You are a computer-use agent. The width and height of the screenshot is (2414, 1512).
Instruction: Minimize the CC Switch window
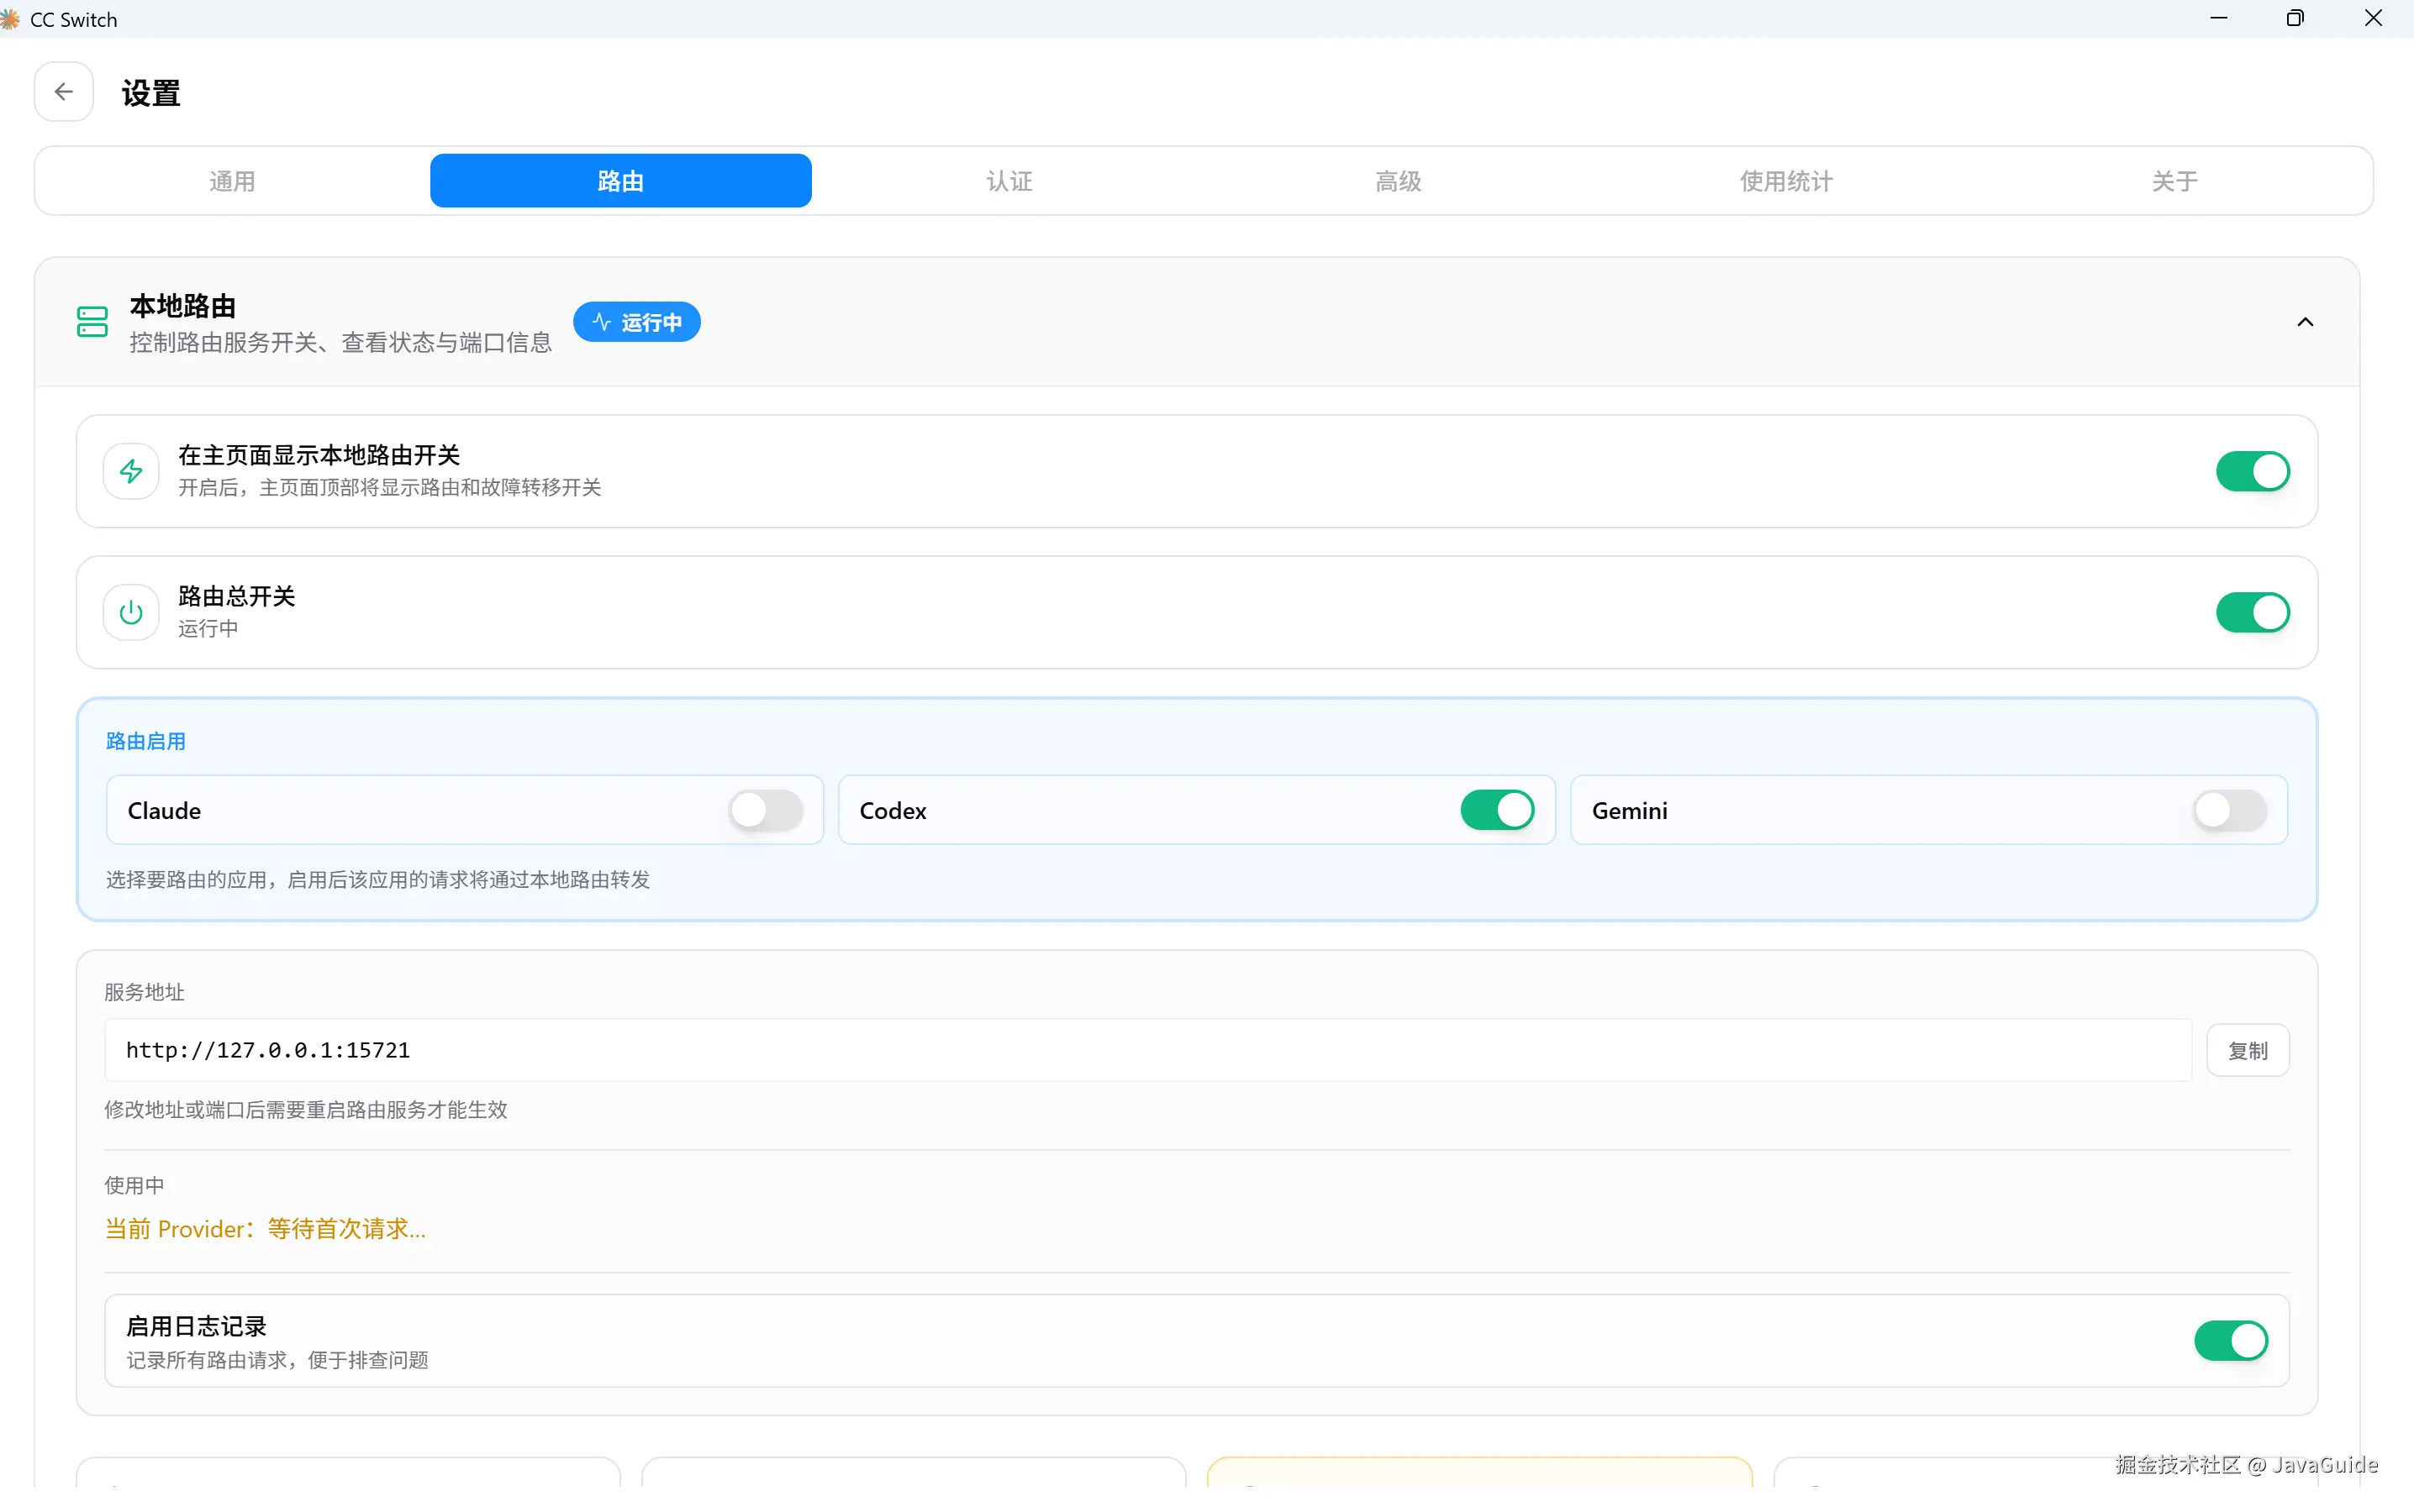(2218, 18)
